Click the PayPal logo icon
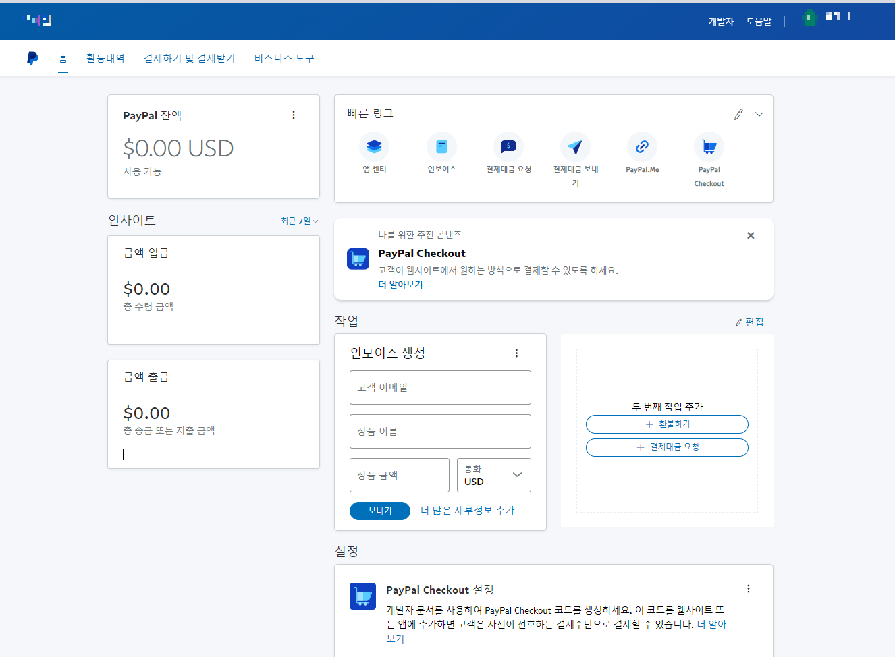Viewport: 895px width, 657px height. pyautogui.click(x=32, y=59)
